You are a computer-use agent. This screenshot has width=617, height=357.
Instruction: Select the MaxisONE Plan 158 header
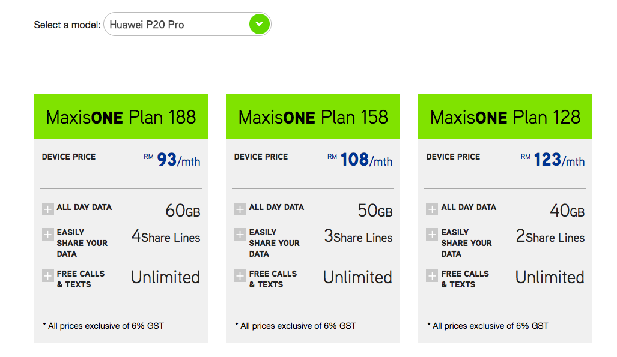(x=313, y=117)
